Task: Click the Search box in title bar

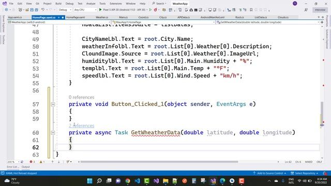Action: tap(159, 4)
